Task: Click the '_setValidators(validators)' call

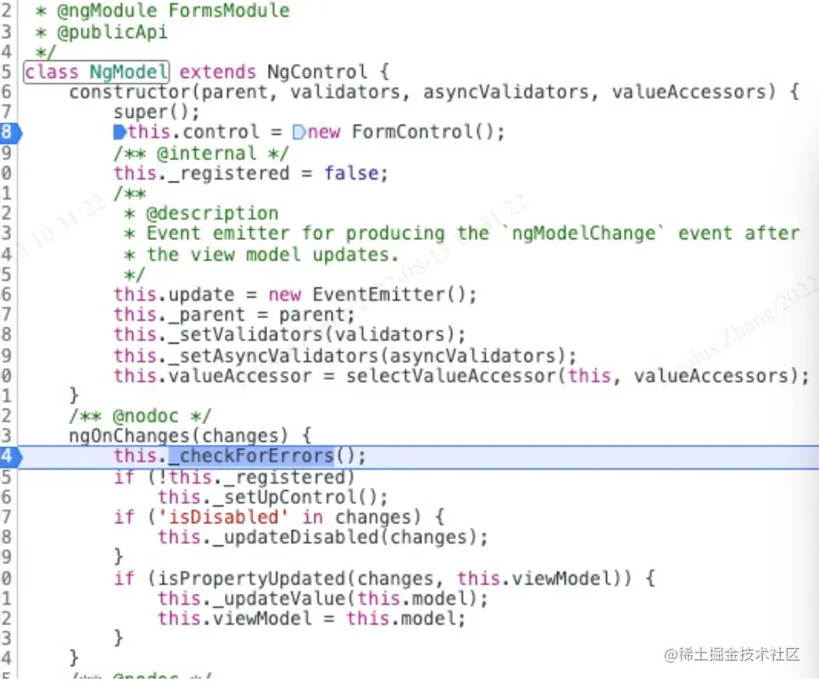Action: pyautogui.click(x=312, y=334)
